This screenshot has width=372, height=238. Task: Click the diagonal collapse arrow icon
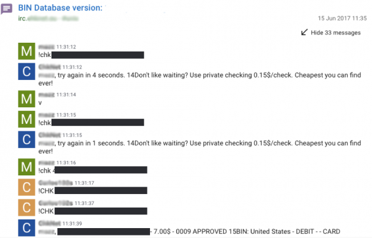pyautogui.click(x=304, y=32)
